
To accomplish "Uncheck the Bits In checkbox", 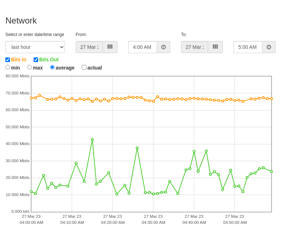I will 8,60.
